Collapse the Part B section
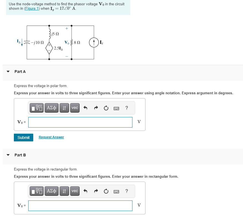 [x=8, y=155]
